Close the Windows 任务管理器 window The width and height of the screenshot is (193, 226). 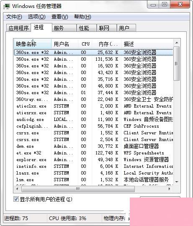click(x=180, y=5)
